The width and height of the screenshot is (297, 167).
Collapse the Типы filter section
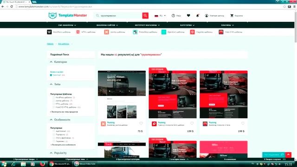tap(51, 84)
